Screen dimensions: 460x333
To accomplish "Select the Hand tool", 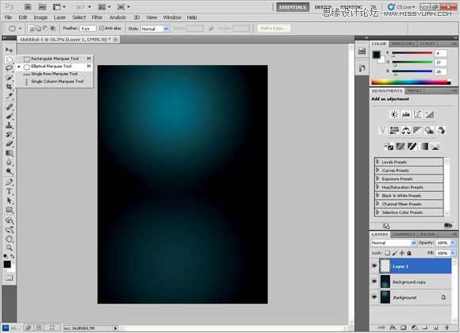I will 9,239.
